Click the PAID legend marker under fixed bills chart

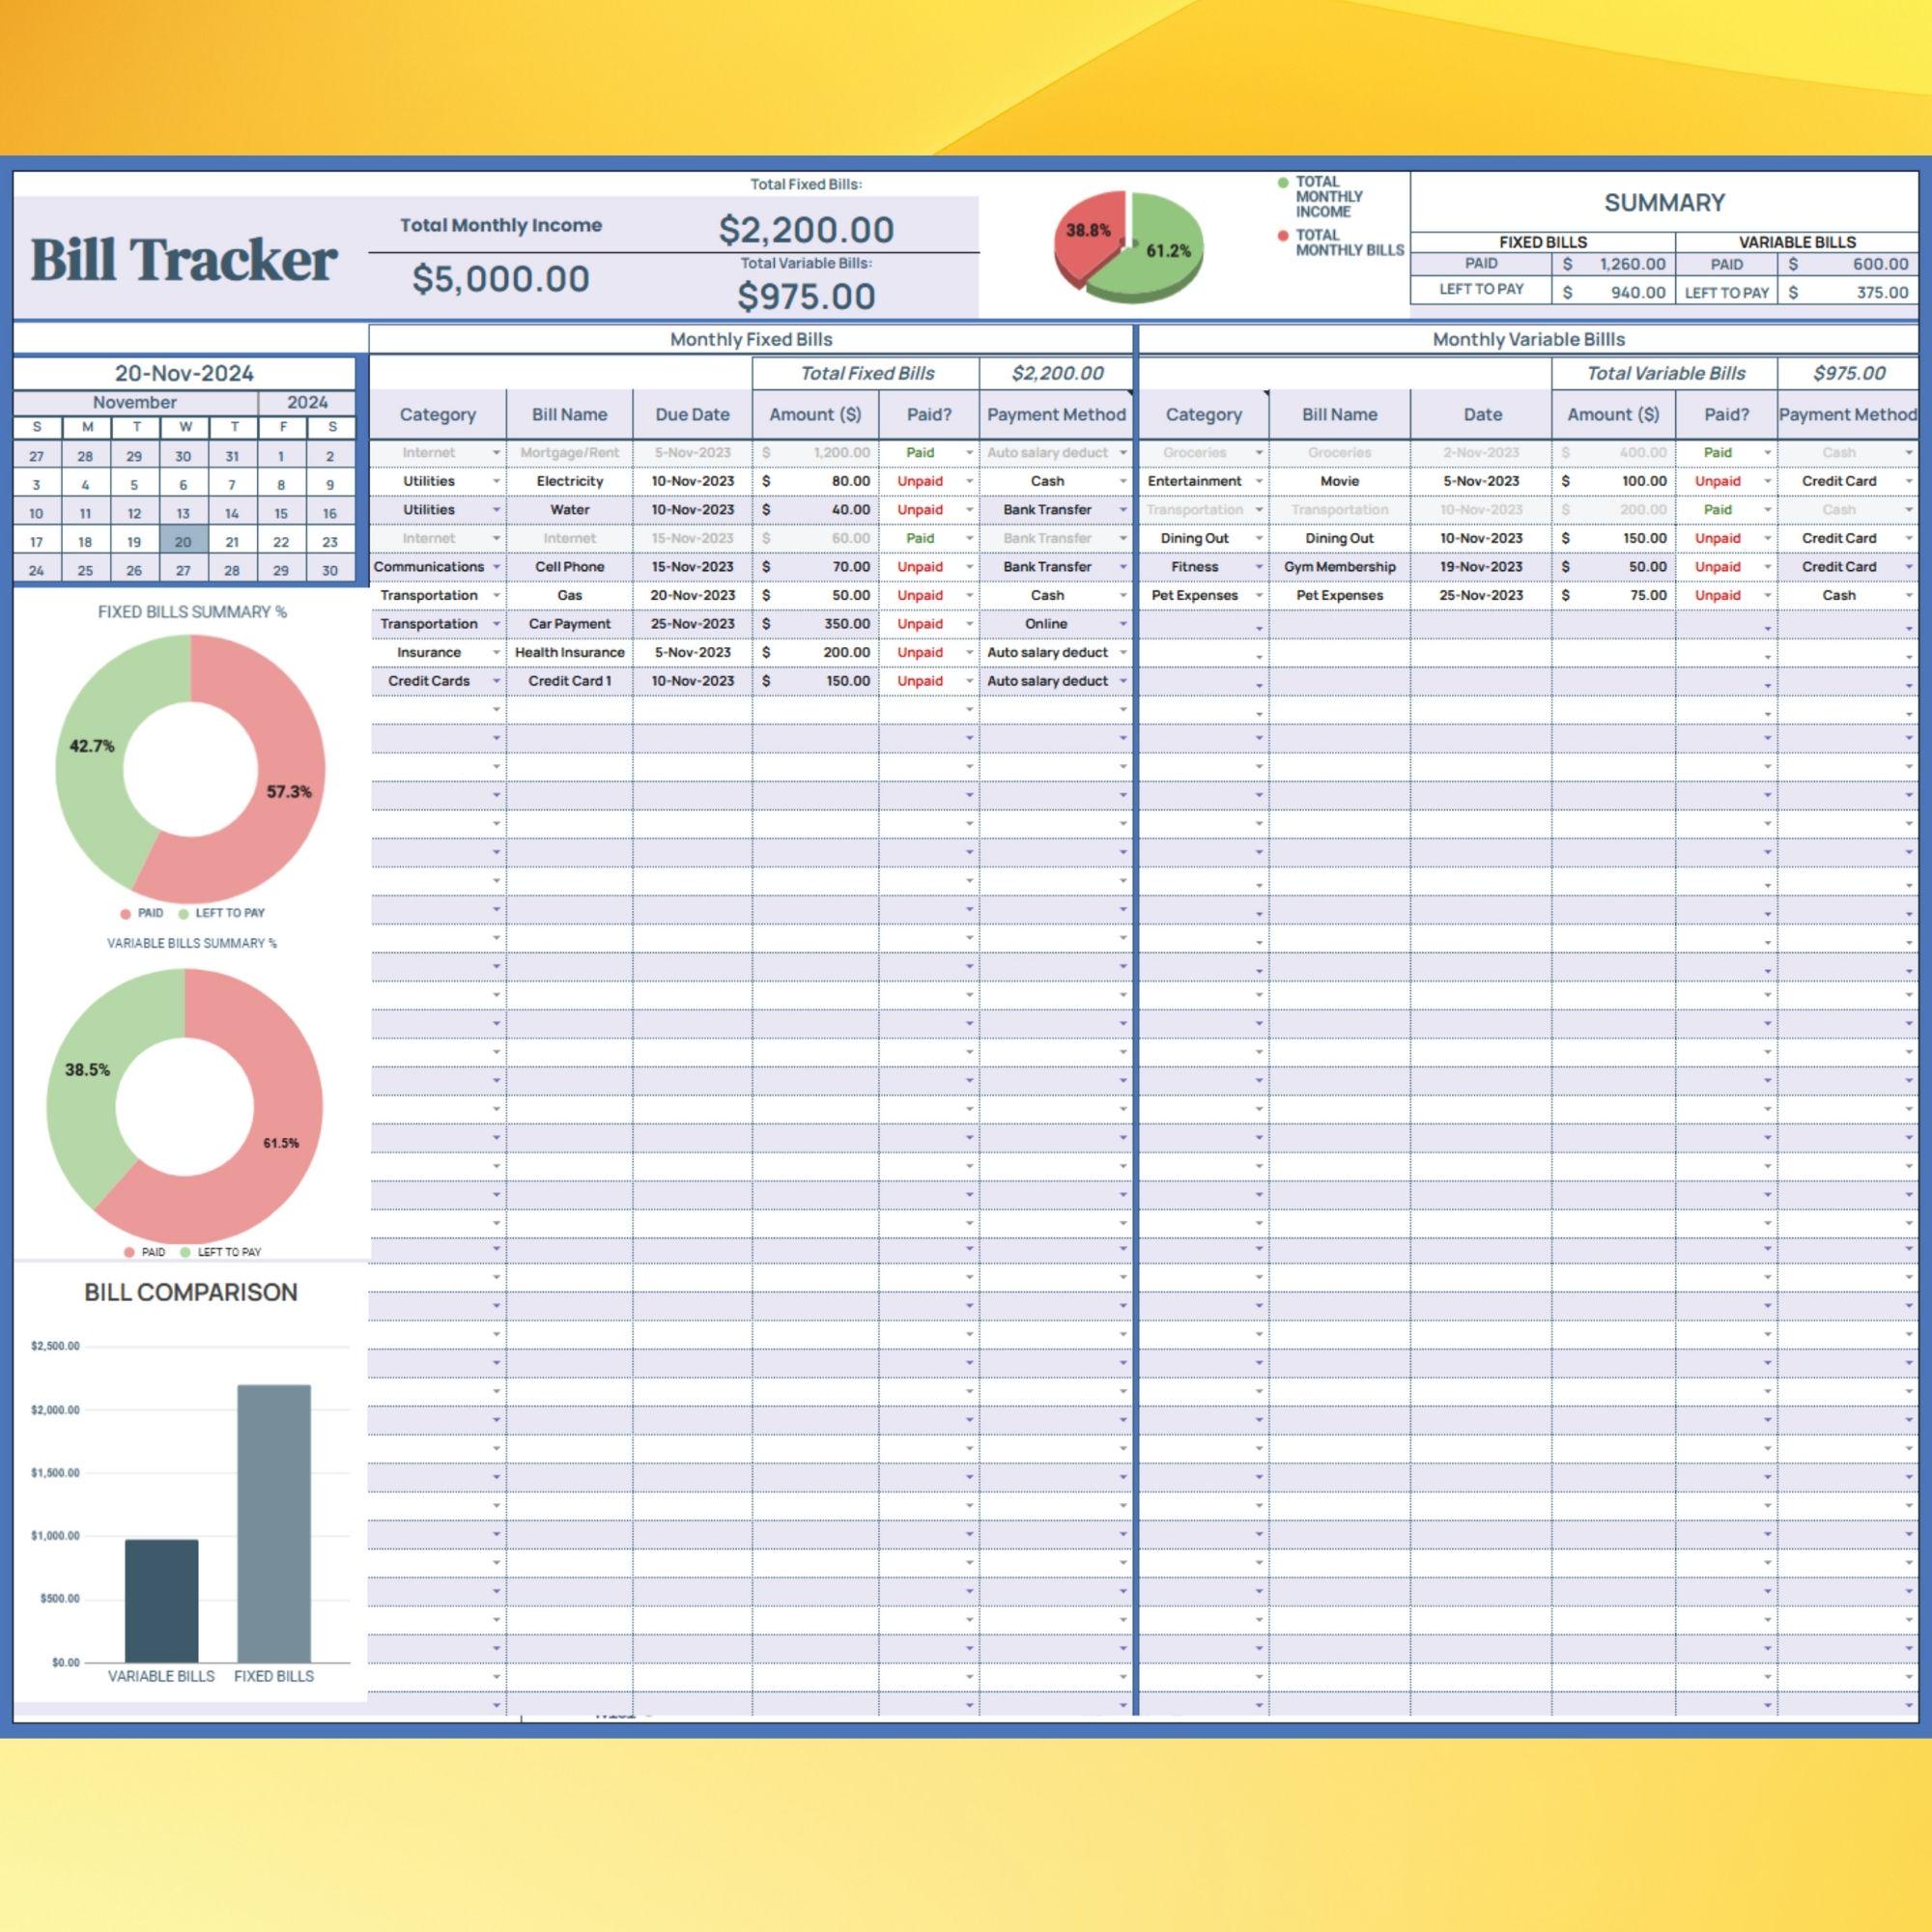click(x=125, y=913)
